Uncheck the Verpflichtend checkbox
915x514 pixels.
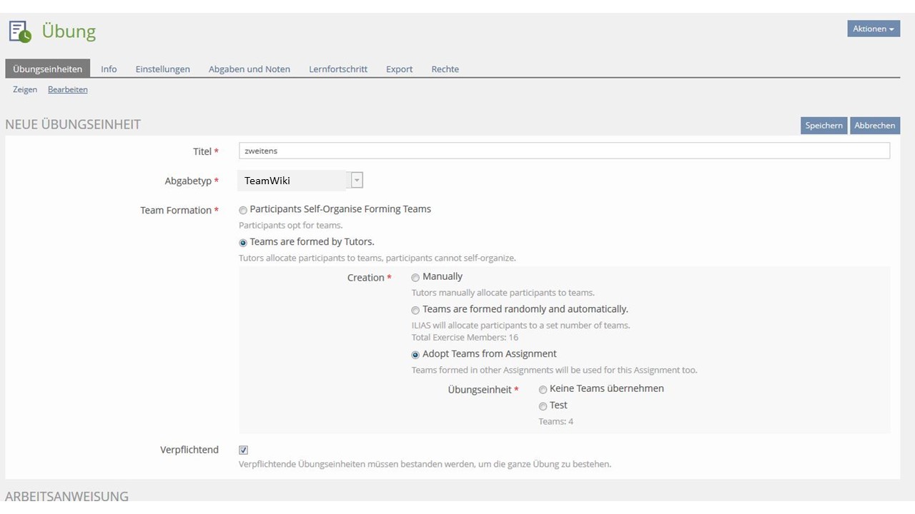[244, 450]
